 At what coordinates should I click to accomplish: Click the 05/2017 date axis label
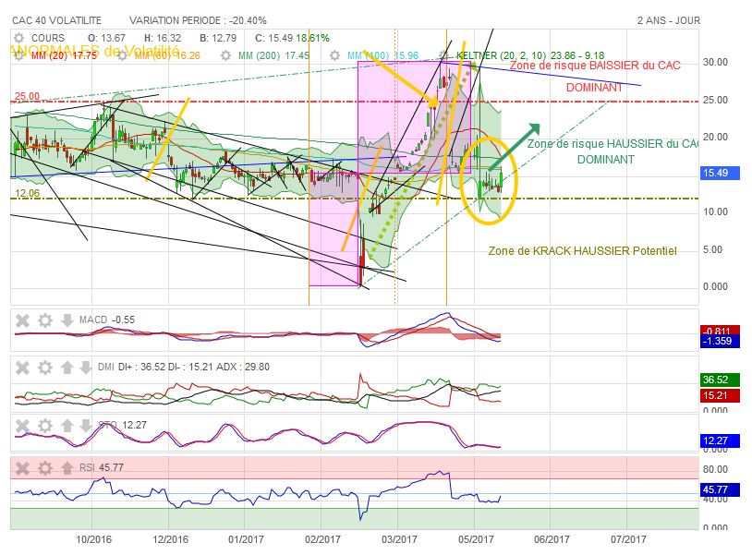point(476,539)
